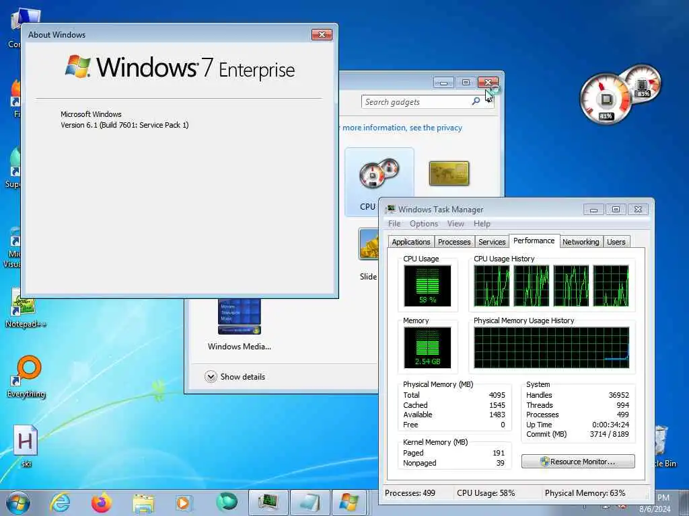Close the About Windows dialog
The image size is (689, 516).
(322, 35)
